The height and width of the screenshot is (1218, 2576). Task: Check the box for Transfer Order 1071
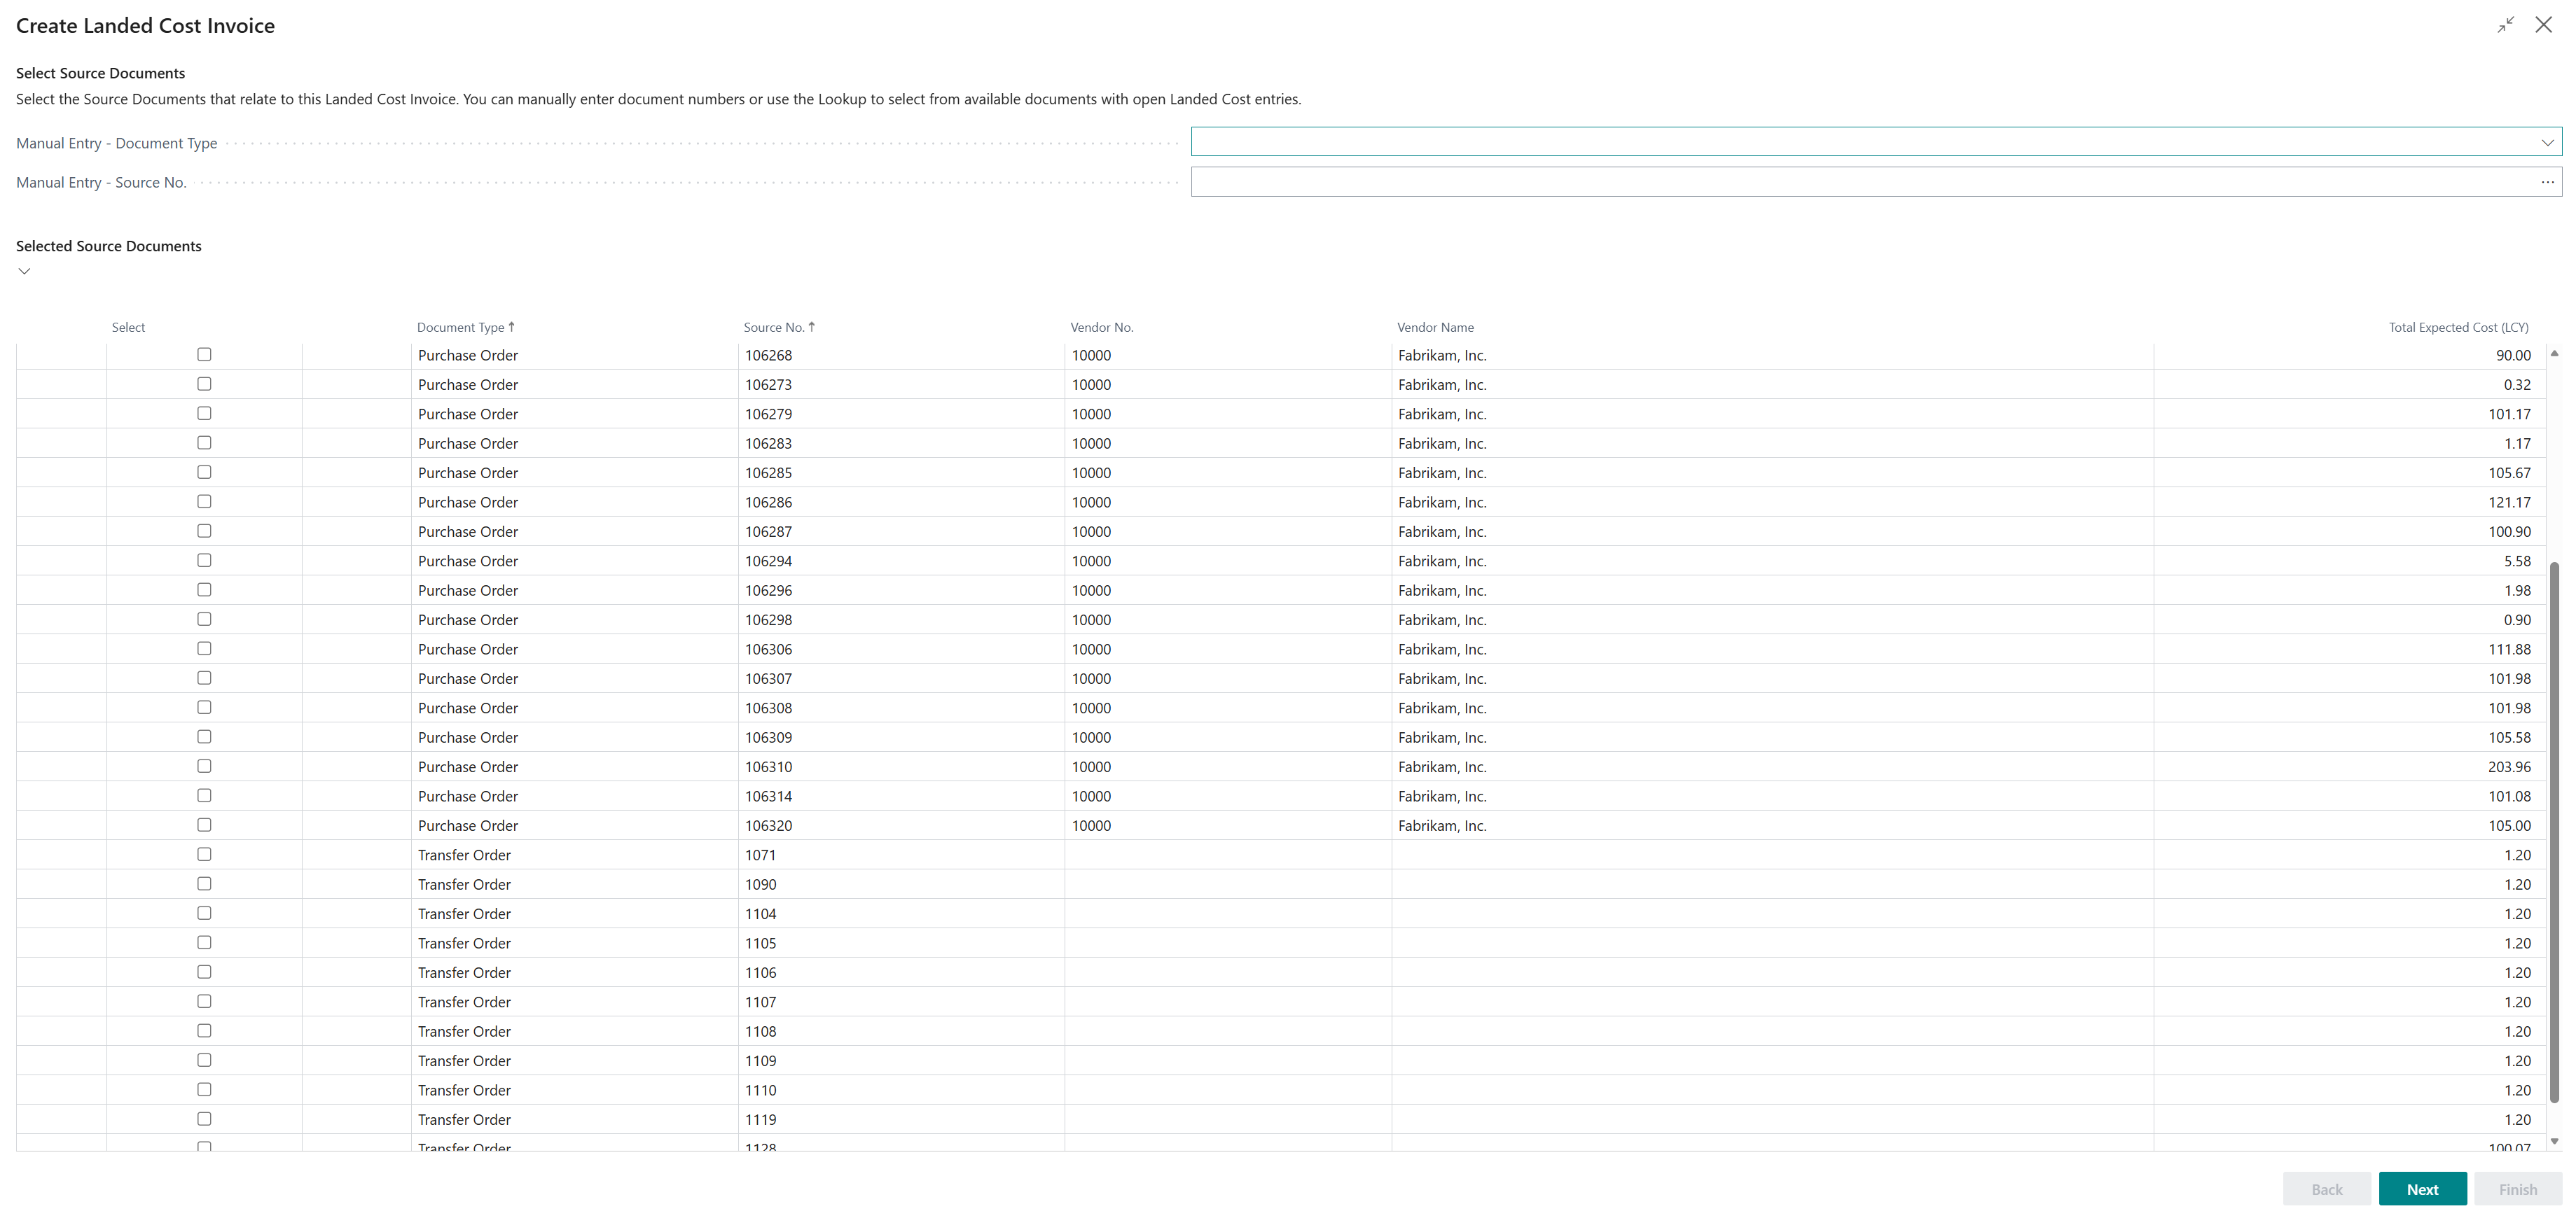204,854
